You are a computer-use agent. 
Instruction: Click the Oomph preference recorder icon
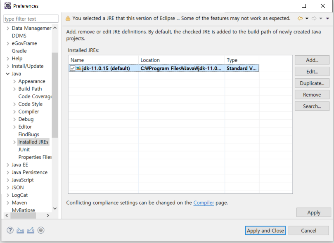pyautogui.click(x=41, y=230)
